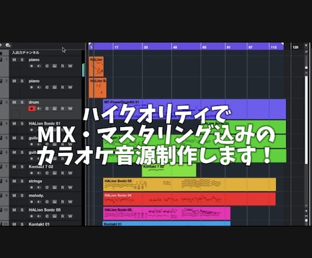The height and width of the screenshot is (258, 312).
Task: Record-enable track 1 piano
Action: (32, 66)
